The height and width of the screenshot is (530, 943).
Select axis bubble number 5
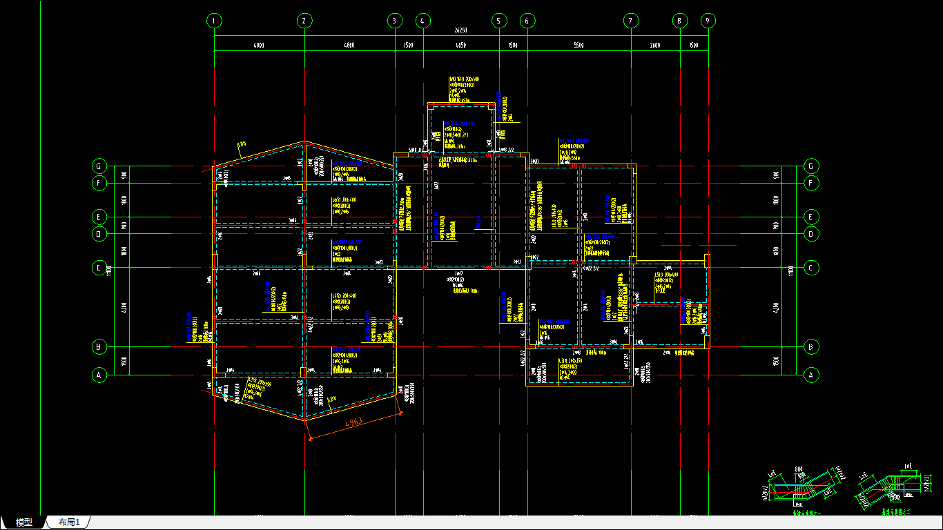click(499, 21)
